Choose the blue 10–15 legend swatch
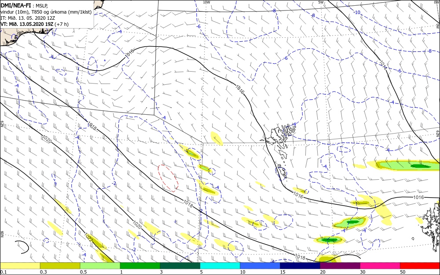Viewport: 440px width, 275px height. [260, 266]
